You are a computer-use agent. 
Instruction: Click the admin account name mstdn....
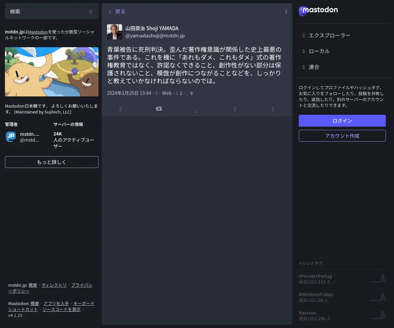click(x=30, y=134)
